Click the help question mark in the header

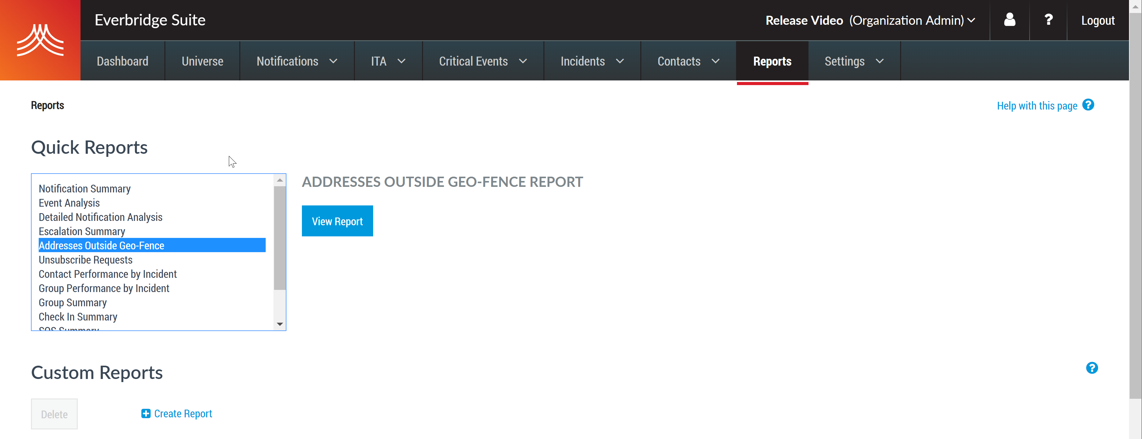pyautogui.click(x=1048, y=20)
